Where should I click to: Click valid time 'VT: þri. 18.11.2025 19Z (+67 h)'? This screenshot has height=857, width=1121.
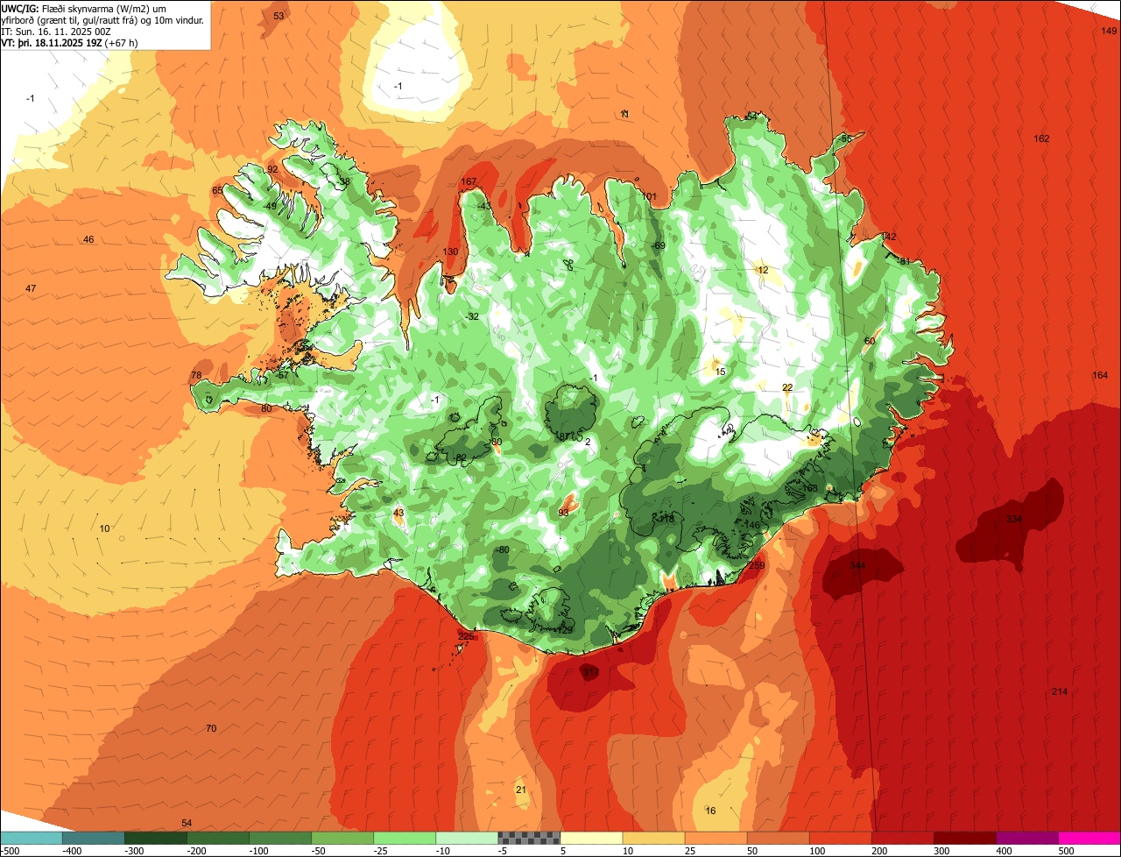click(x=69, y=42)
